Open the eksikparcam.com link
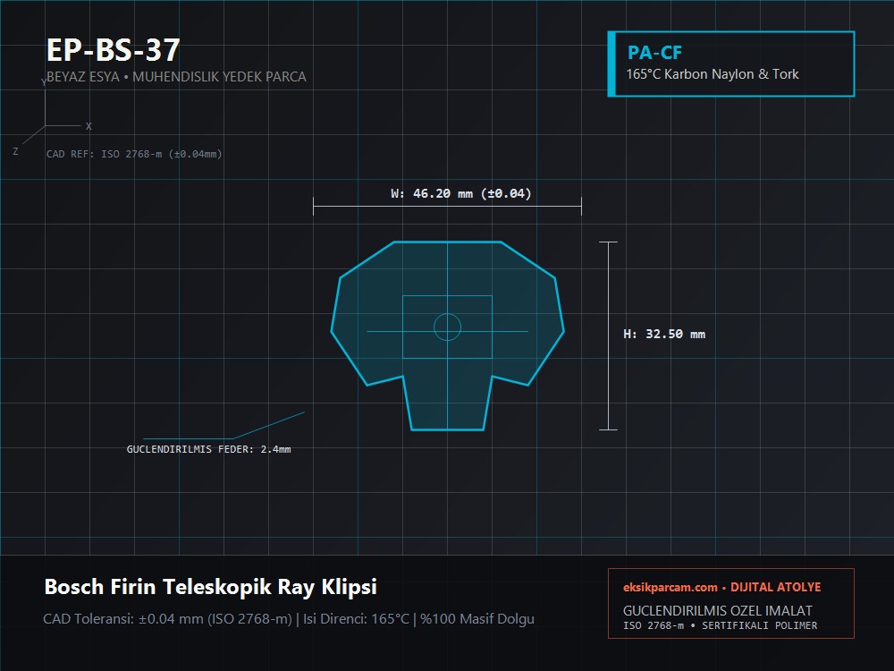Screen dimensions: 894x671 [670, 587]
